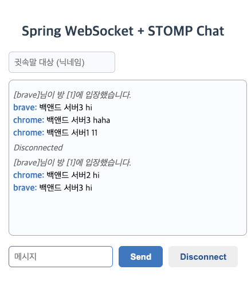Select the '백앤드 서버1 11' message text

(72, 132)
